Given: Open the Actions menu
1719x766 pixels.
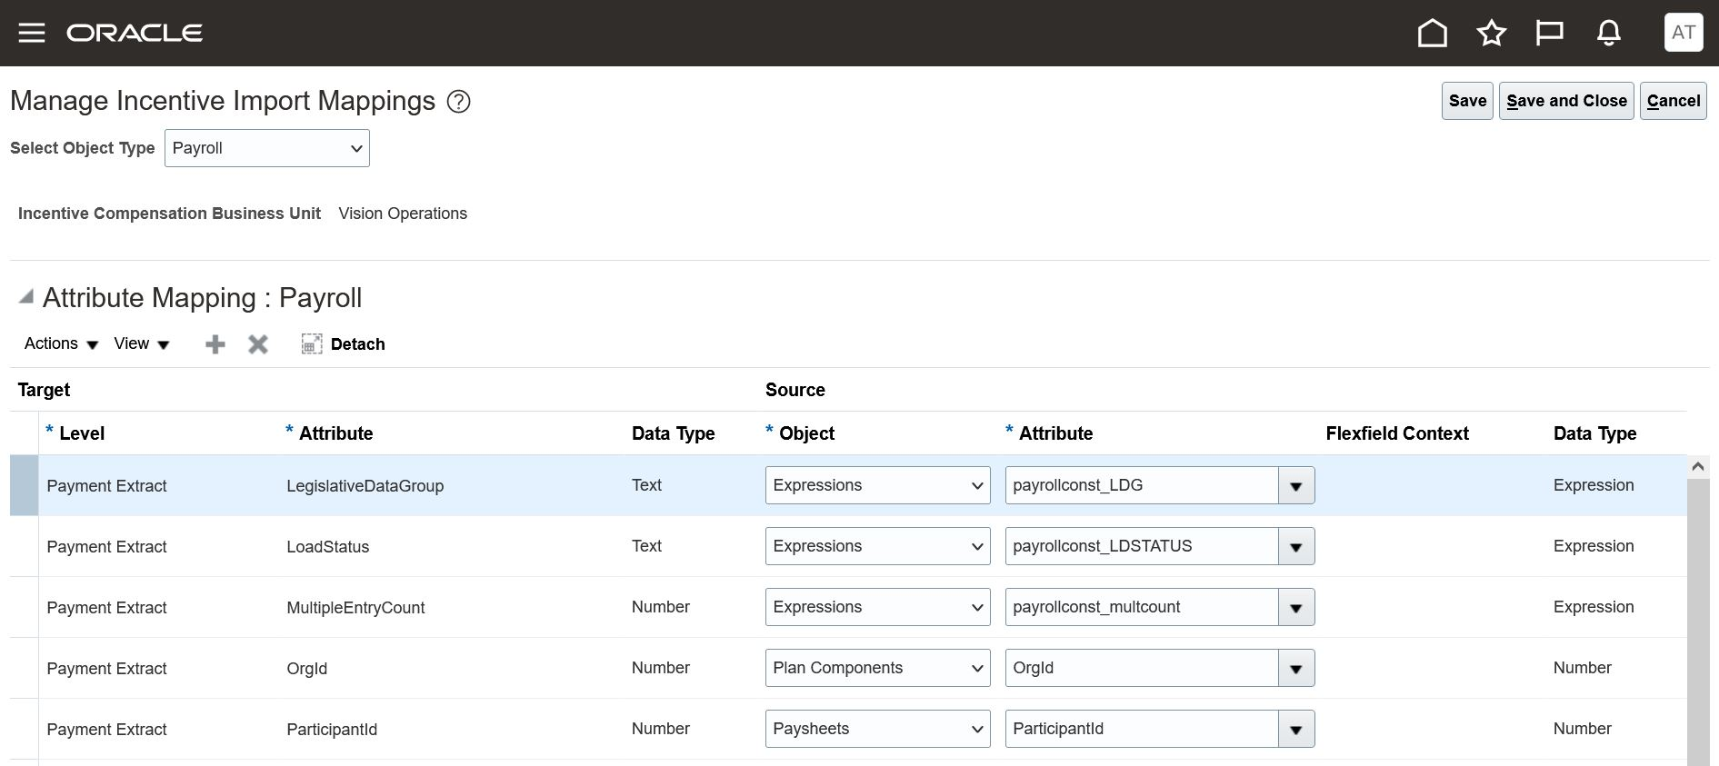Looking at the screenshot, I should [x=61, y=343].
